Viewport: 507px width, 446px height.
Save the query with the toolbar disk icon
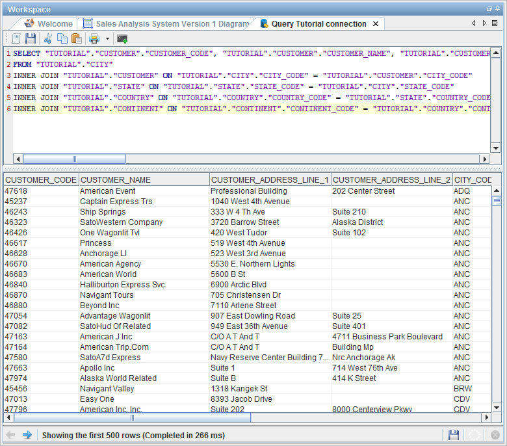tap(30, 38)
